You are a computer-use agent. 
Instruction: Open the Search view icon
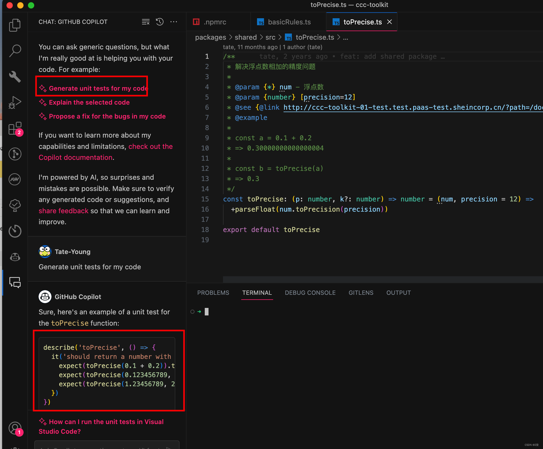[15, 51]
